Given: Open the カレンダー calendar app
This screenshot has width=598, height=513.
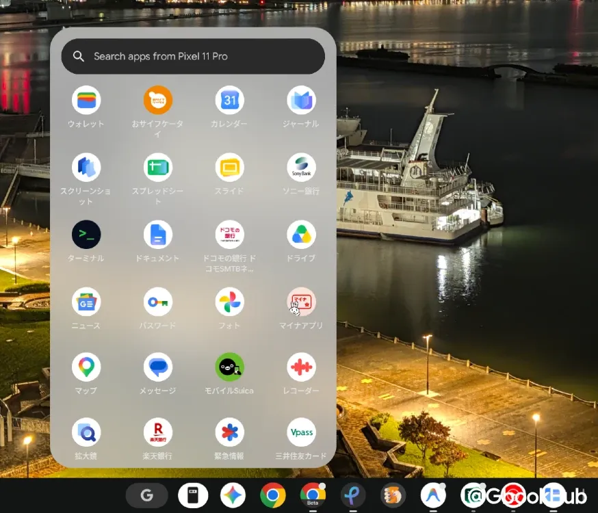Looking at the screenshot, I should (230, 101).
